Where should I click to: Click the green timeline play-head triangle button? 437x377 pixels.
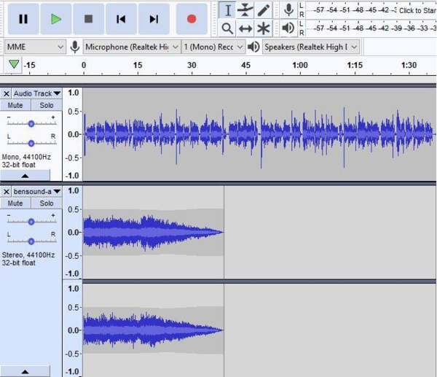[x=14, y=64]
